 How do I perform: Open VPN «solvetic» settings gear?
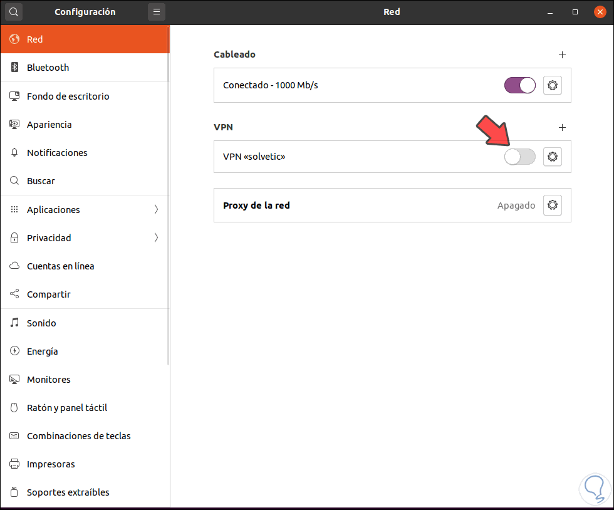coord(552,157)
